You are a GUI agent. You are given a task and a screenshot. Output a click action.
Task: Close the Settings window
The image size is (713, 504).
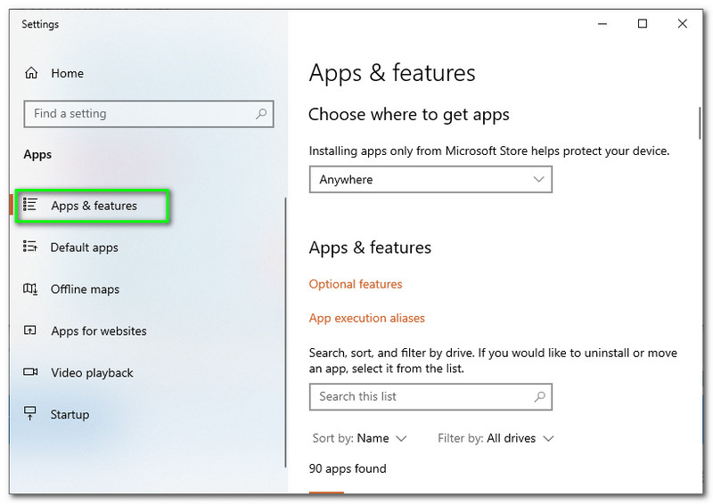pyautogui.click(x=682, y=24)
